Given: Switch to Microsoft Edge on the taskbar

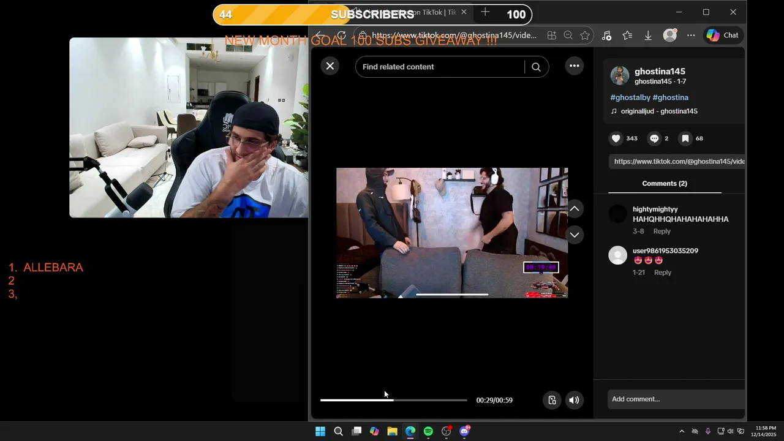Looking at the screenshot, I should pyautogui.click(x=410, y=431).
